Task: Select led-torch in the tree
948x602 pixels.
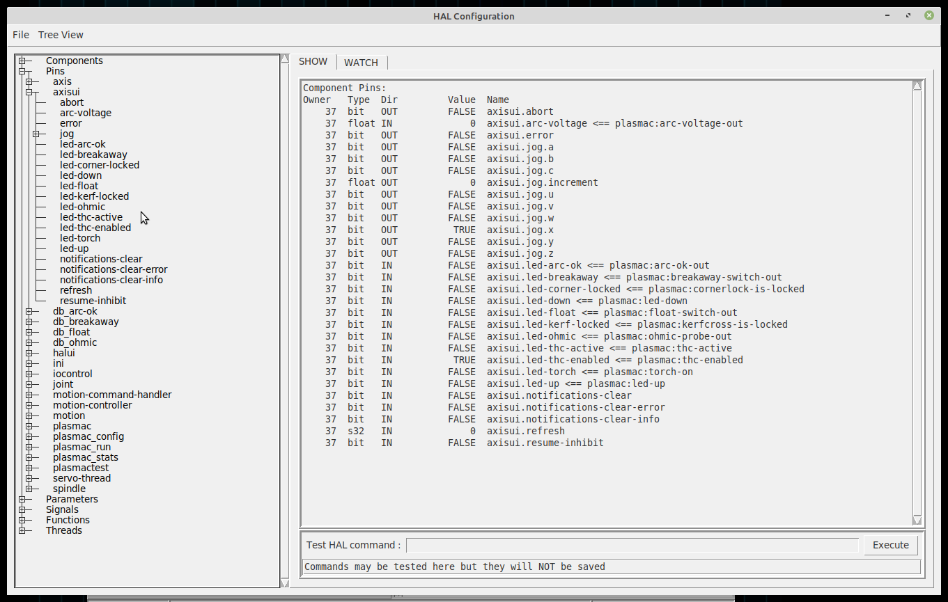Action: point(80,238)
